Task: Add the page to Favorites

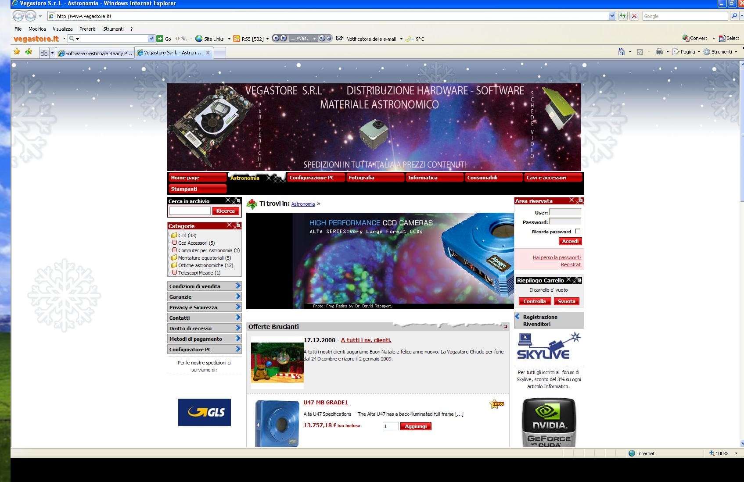Action: [29, 52]
